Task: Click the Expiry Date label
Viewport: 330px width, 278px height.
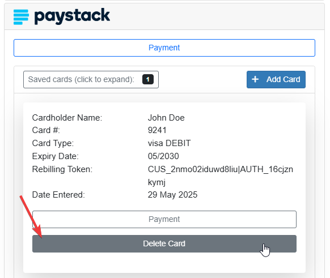Action: [56, 156]
